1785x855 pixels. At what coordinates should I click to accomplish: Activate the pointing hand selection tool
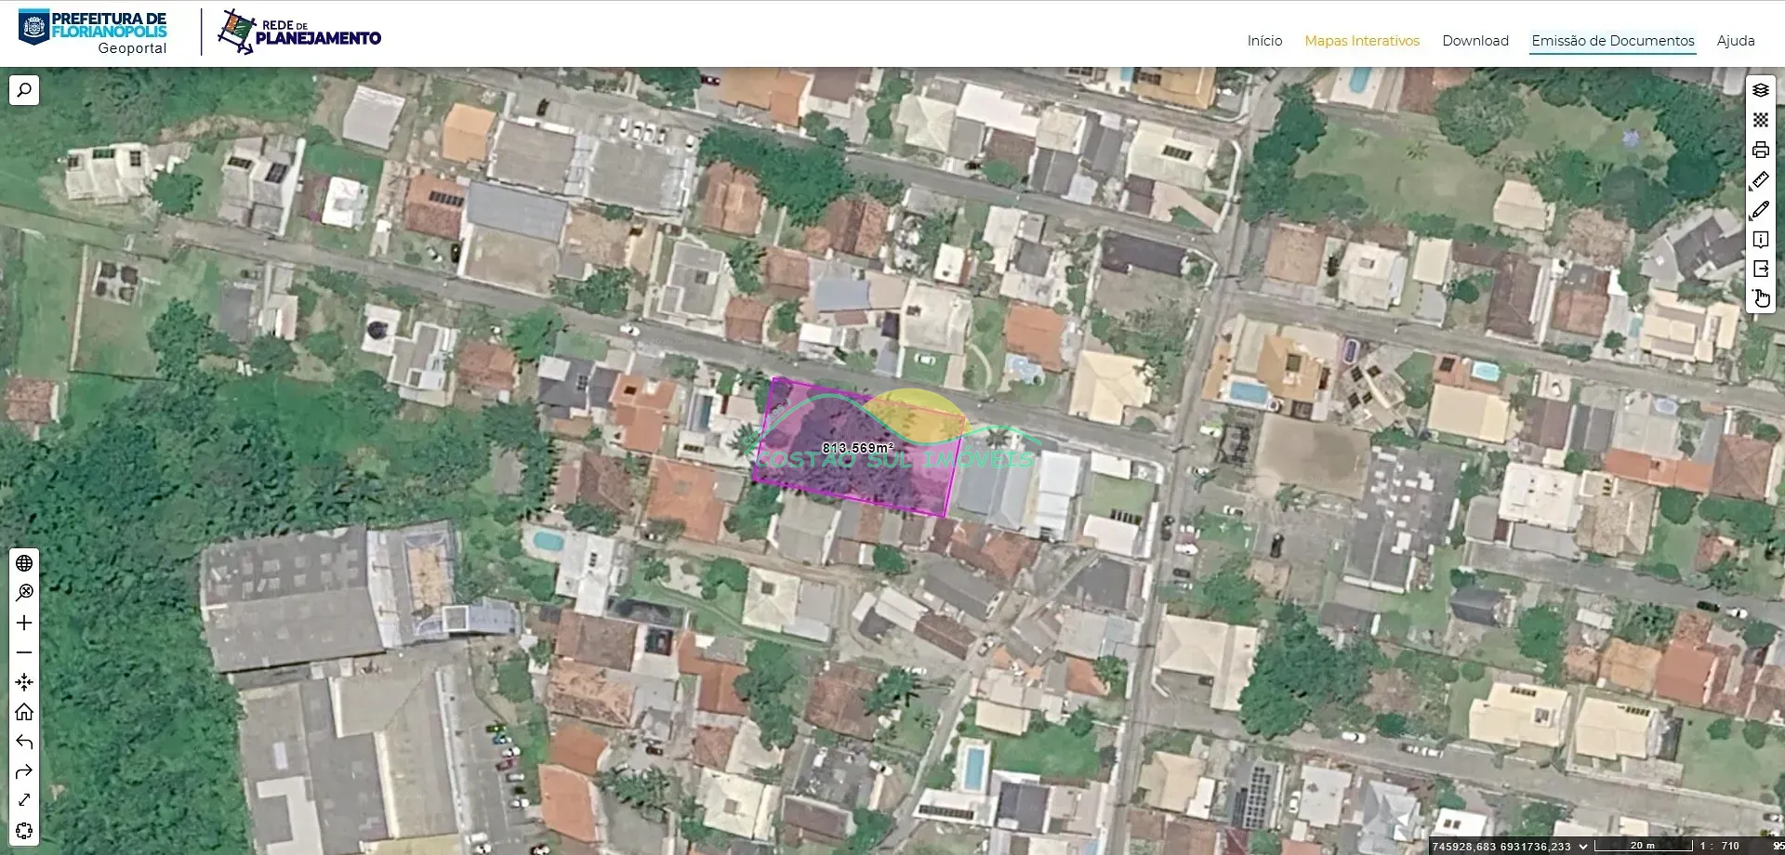(x=1760, y=298)
